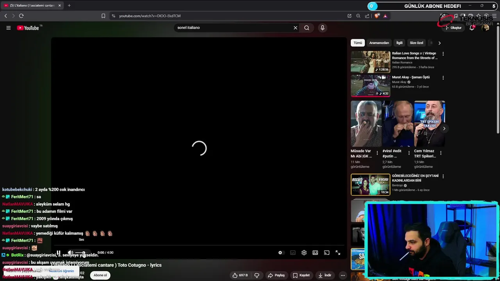Open the browser main hamburger menu
Screen dimensions: 500x281
coord(495,16)
